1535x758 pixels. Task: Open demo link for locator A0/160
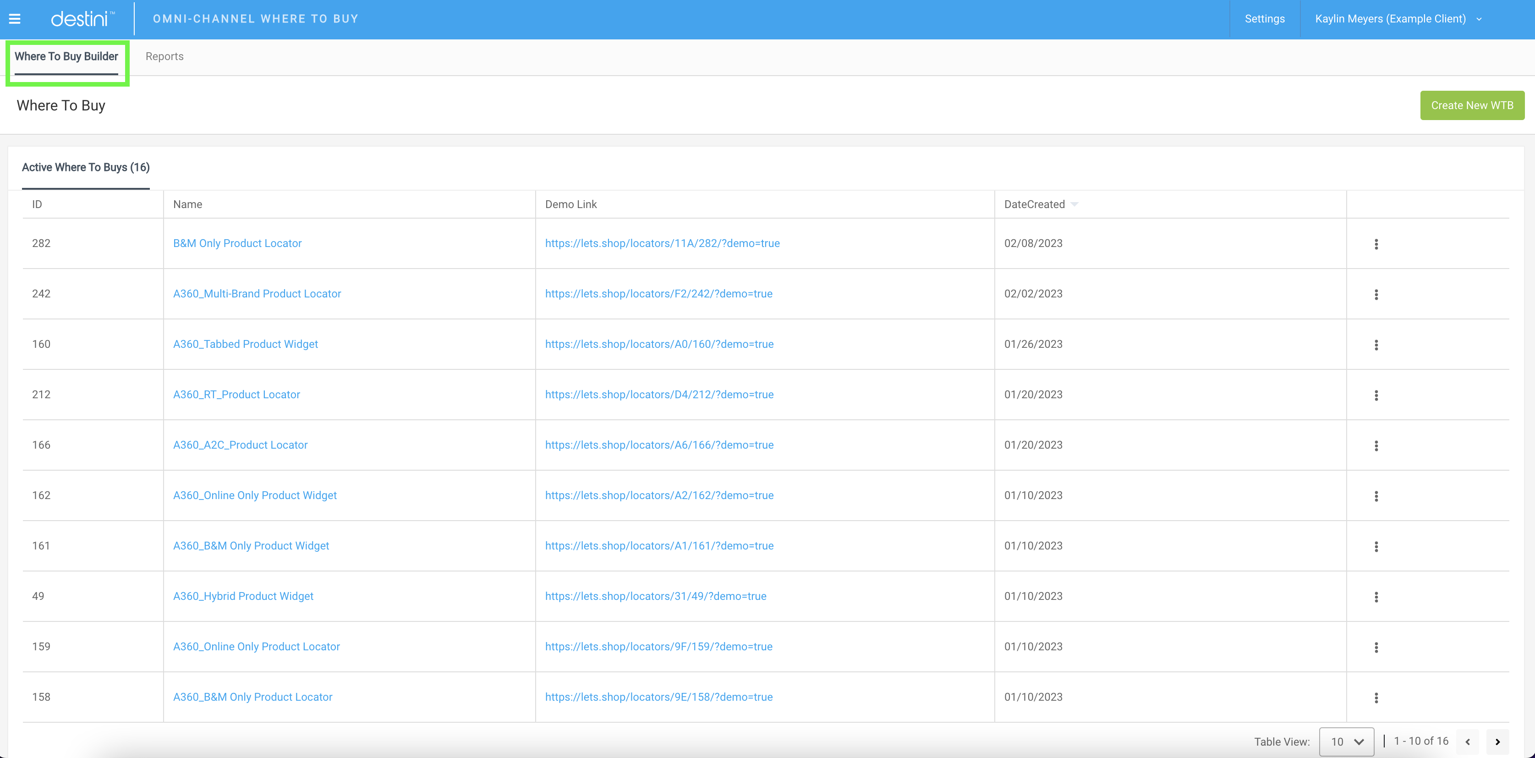tap(659, 344)
